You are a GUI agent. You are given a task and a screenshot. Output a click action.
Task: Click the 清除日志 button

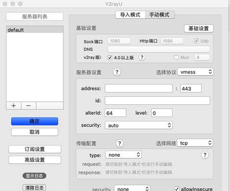[34, 187]
